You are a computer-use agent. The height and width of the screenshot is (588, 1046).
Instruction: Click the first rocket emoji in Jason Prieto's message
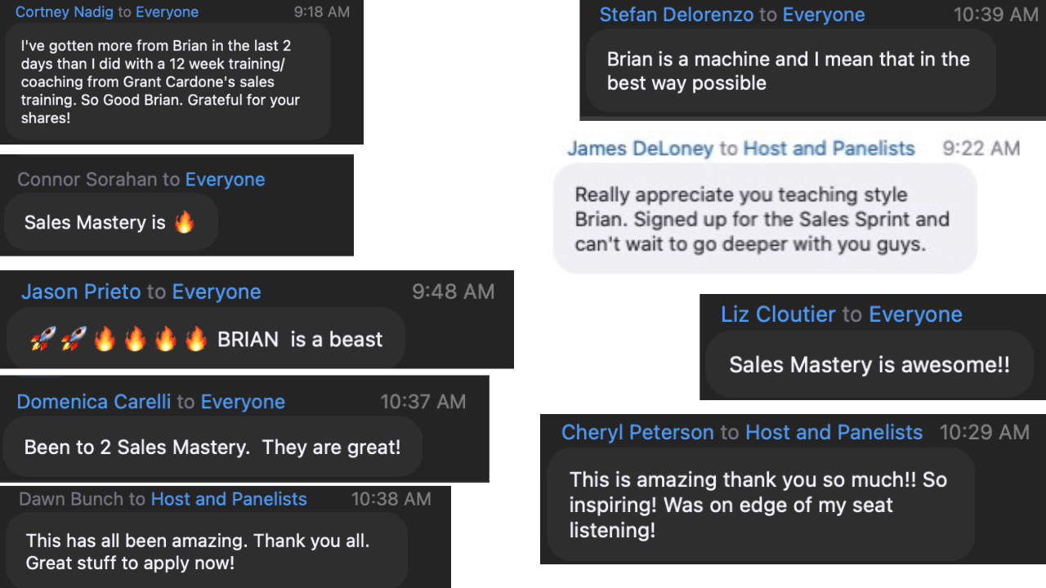click(x=42, y=340)
